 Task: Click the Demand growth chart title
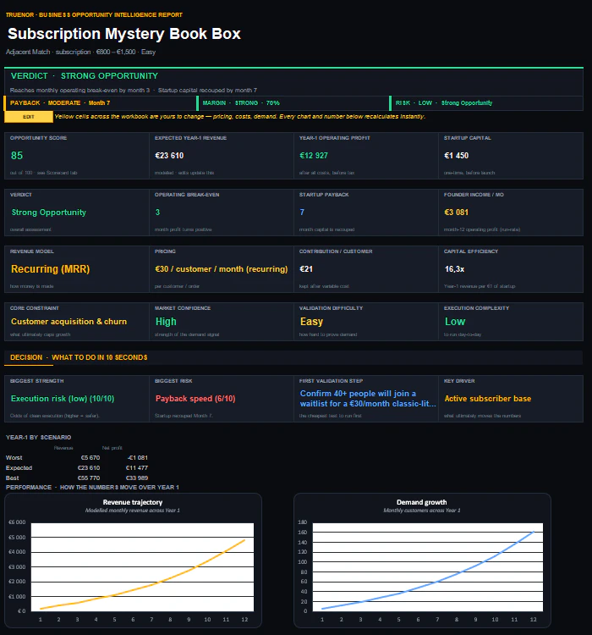pyautogui.click(x=422, y=502)
